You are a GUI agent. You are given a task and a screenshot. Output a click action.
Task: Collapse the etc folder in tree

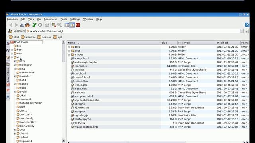tap(12, 57)
